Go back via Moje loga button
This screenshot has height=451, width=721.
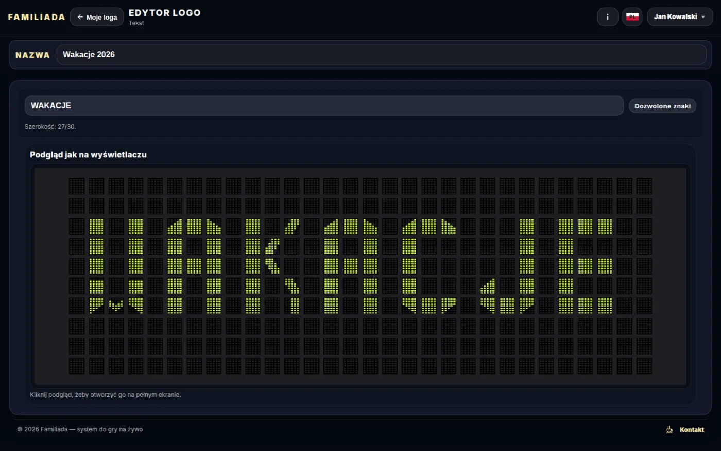tap(97, 17)
